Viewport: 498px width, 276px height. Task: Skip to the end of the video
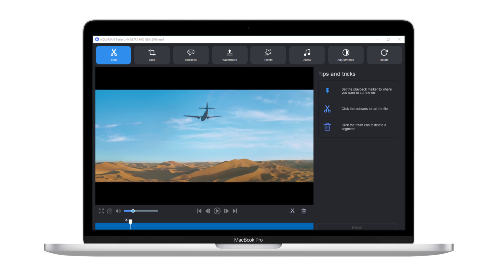point(235,211)
